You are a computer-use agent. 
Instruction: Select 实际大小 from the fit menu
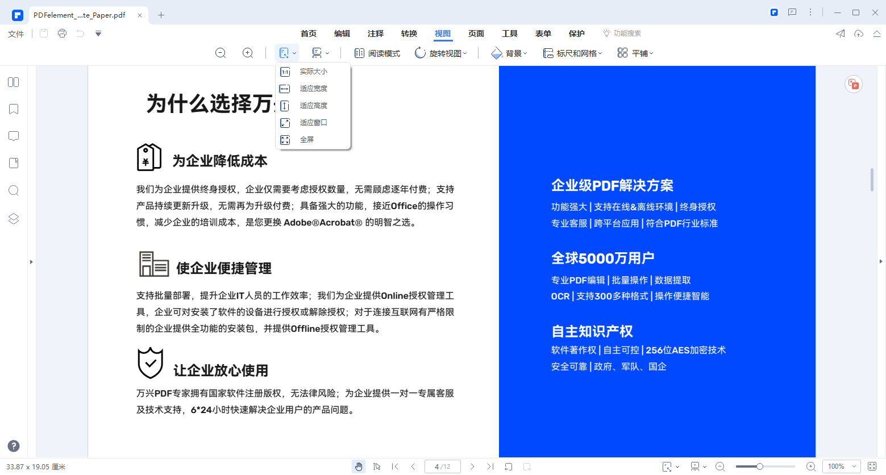[313, 72]
